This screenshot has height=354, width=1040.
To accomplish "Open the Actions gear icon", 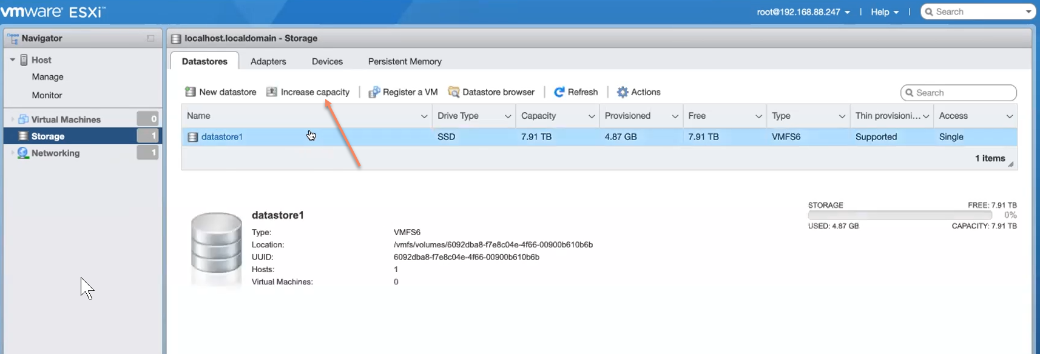I will coord(623,92).
